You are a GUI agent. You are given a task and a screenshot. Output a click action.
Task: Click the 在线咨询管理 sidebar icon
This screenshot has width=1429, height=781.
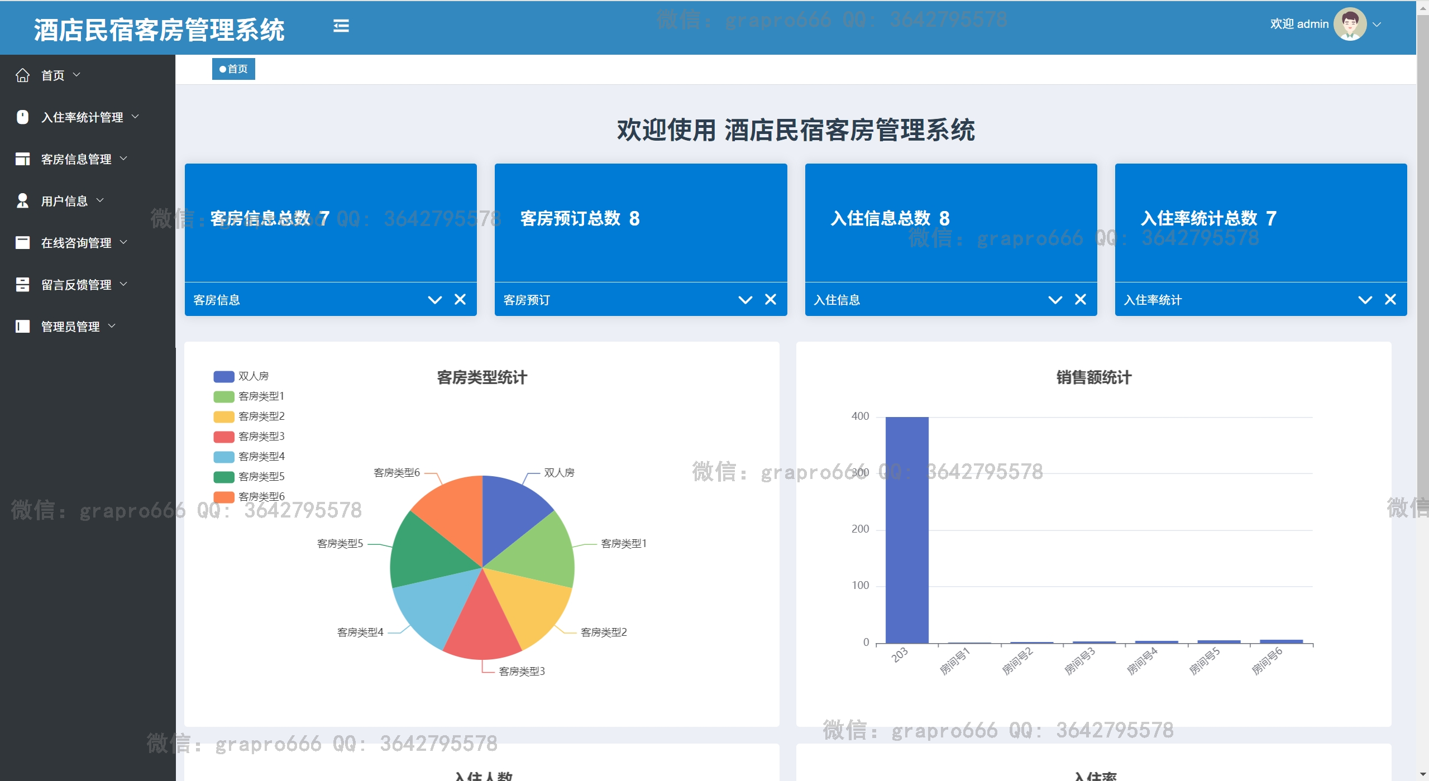click(x=22, y=243)
